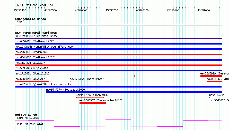Click the red nsv6053856 bar
Screen dimensions: 229x130
click(x=32, y=81)
